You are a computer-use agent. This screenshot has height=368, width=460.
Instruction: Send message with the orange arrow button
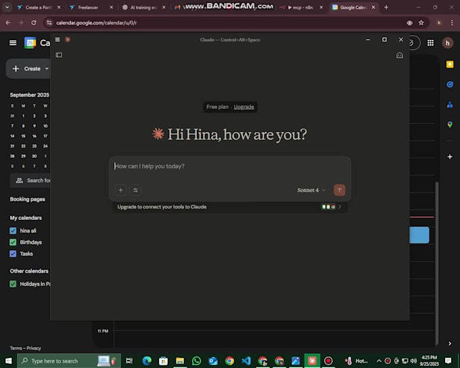pyautogui.click(x=340, y=190)
